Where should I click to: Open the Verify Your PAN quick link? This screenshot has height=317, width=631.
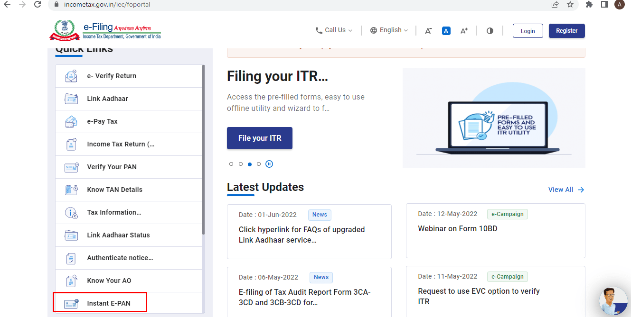[x=112, y=167]
